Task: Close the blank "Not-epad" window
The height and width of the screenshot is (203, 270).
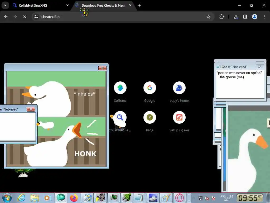Action: [x=31, y=109]
